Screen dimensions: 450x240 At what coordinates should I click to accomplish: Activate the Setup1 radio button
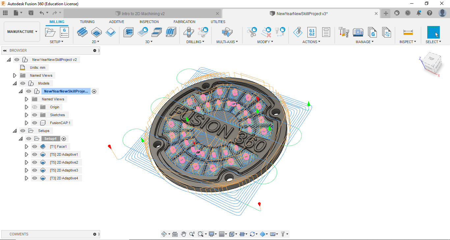click(64, 139)
